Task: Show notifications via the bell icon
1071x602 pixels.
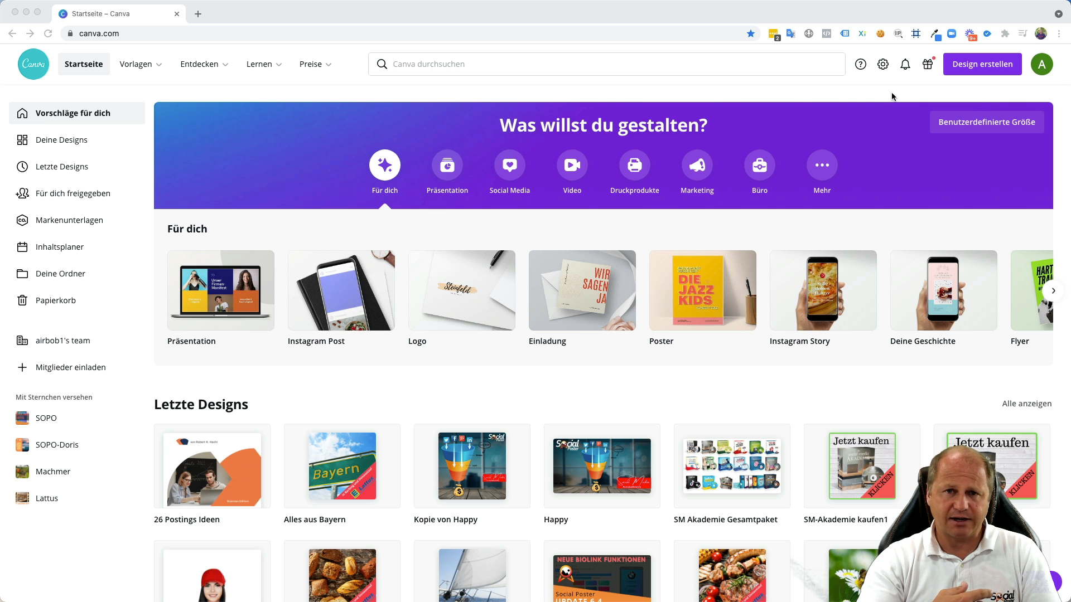Action: click(905, 64)
